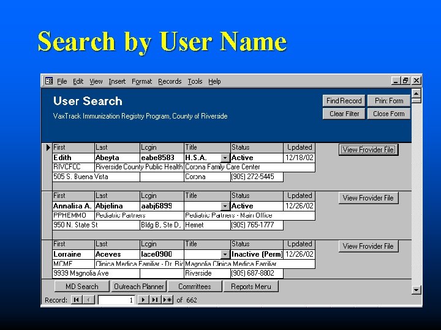Click phone (909) 687-8802
Viewport: 441px width, 330px height.
pos(257,274)
